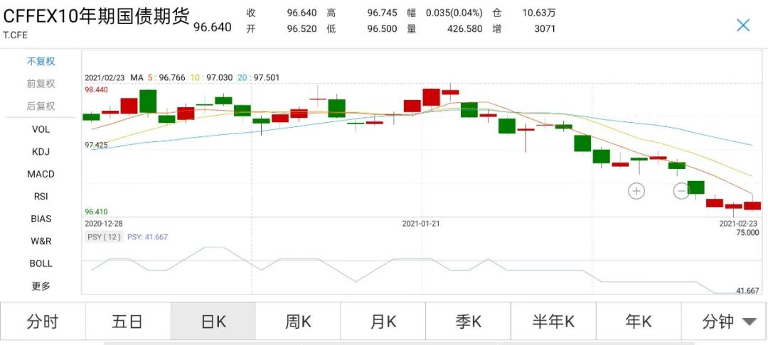Image resolution: width=768 pixels, height=345 pixels.
Task: Zoom out using the minus circle icon
Action: [x=681, y=191]
